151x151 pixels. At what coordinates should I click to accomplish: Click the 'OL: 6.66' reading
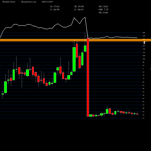(103, 12)
